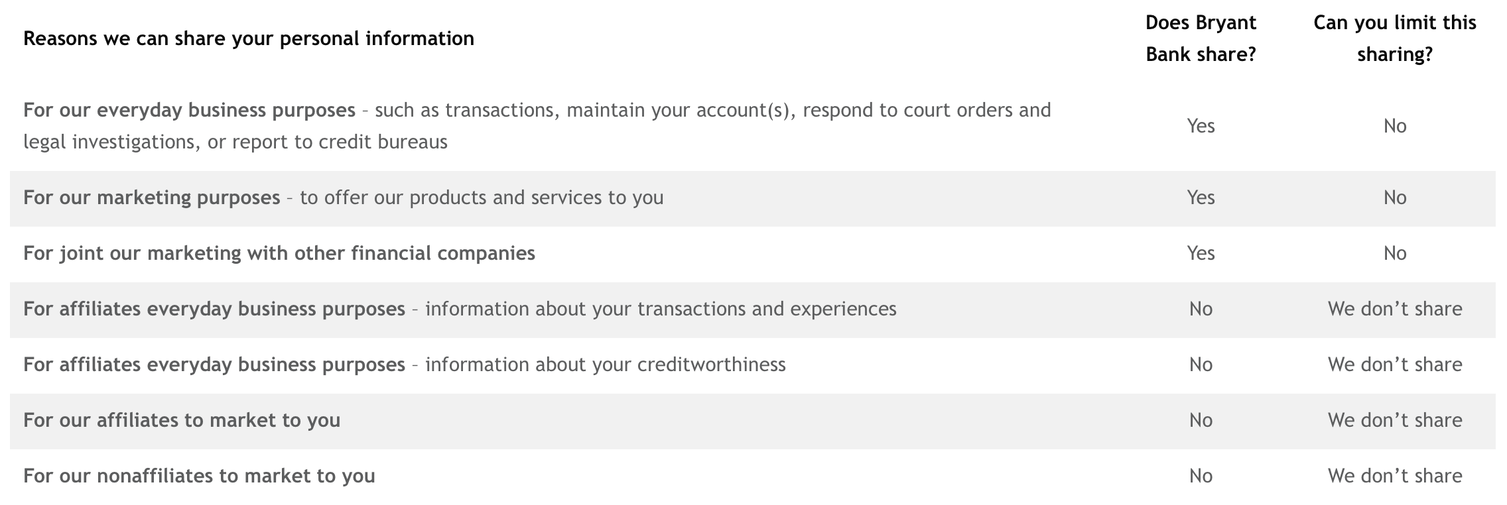
Task: Click "We don't share" in the creditworthiness row
Action: click(1395, 365)
